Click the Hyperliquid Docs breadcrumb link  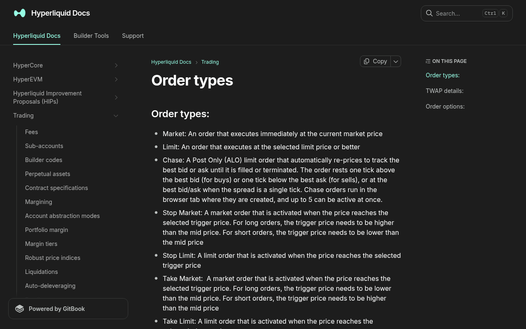[171, 62]
